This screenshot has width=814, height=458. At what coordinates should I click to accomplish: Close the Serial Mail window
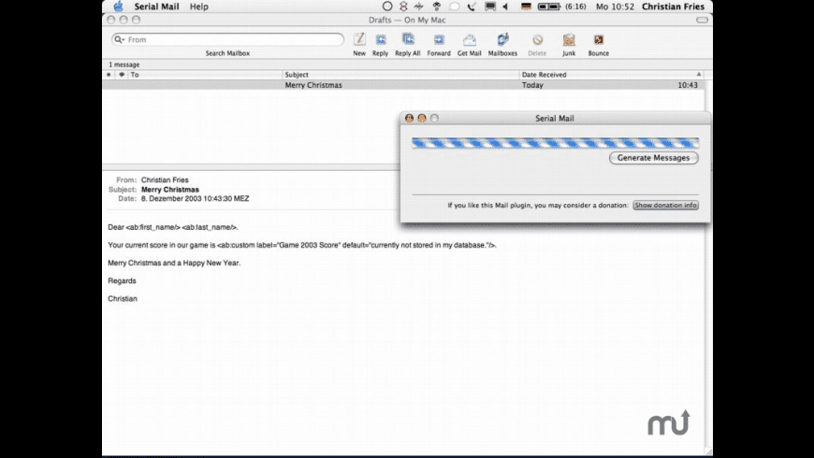point(409,119)
